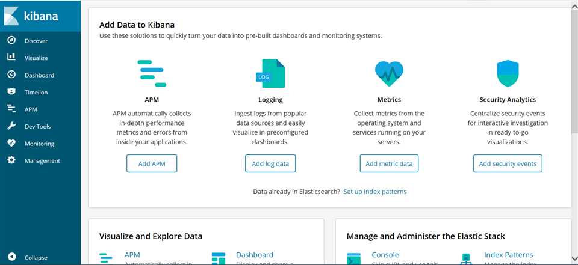Viewport: 578px width, 265px height.
Task: Click the vertical page scrollbar
Action: (574, 70)
